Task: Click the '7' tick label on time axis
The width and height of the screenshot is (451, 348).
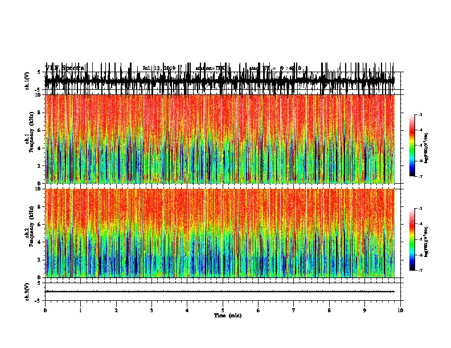Action: [294, 310]
